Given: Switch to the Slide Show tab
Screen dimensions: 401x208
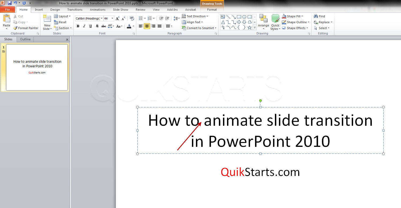Looking at the screenshot, I should click(x=120, y=10).
